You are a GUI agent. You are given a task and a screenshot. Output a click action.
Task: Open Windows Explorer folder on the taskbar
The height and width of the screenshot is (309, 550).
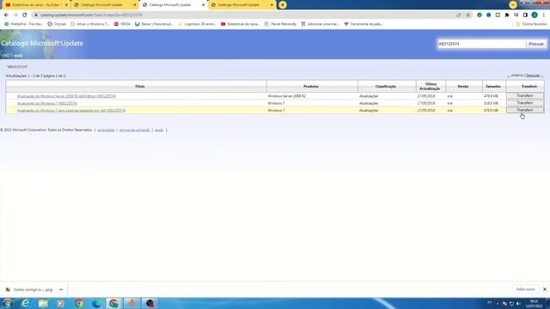tap(43, 303)
